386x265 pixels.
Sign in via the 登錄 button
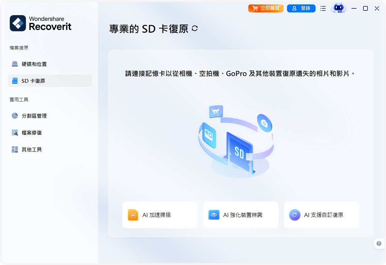click(x=301, y=8)
